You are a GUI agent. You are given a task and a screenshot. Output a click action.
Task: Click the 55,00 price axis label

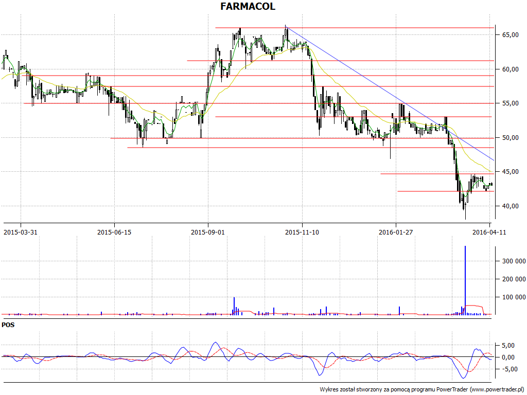pyautogui.click(x=511, y=103)
